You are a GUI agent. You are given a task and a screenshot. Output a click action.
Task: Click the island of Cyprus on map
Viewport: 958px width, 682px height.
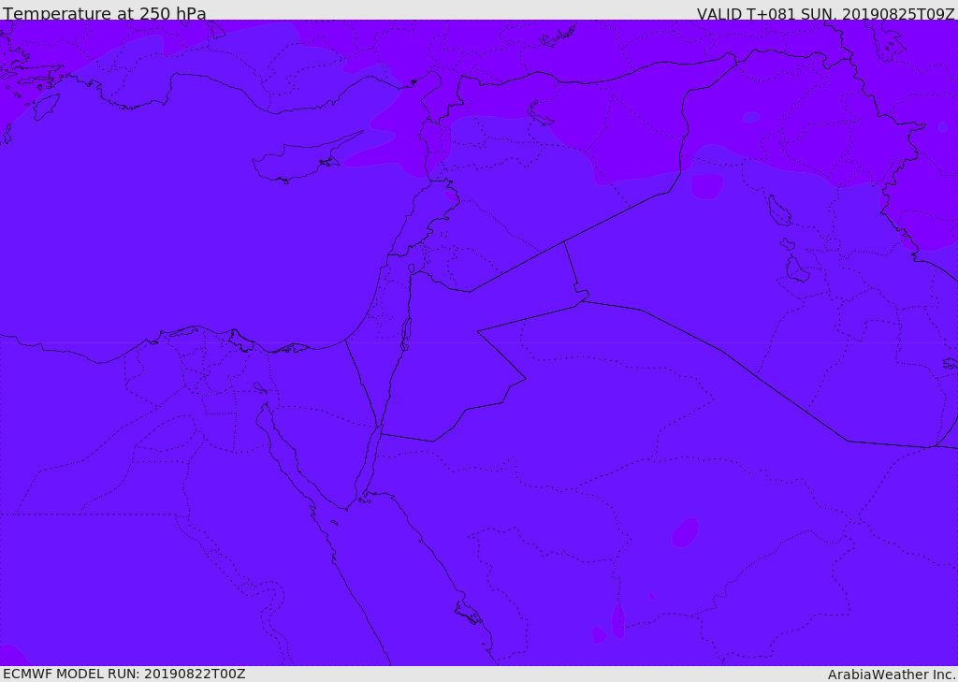coord(306,158)
